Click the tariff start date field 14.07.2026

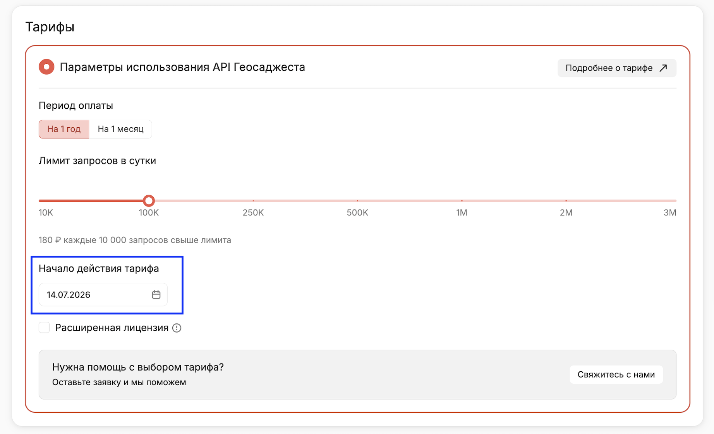point(103,295)
